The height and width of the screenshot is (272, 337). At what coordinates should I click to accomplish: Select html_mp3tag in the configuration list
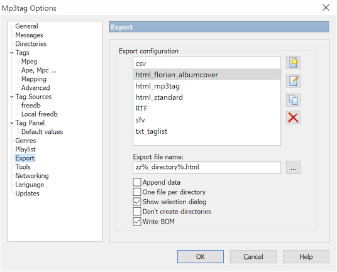click(x=207, y=86)
